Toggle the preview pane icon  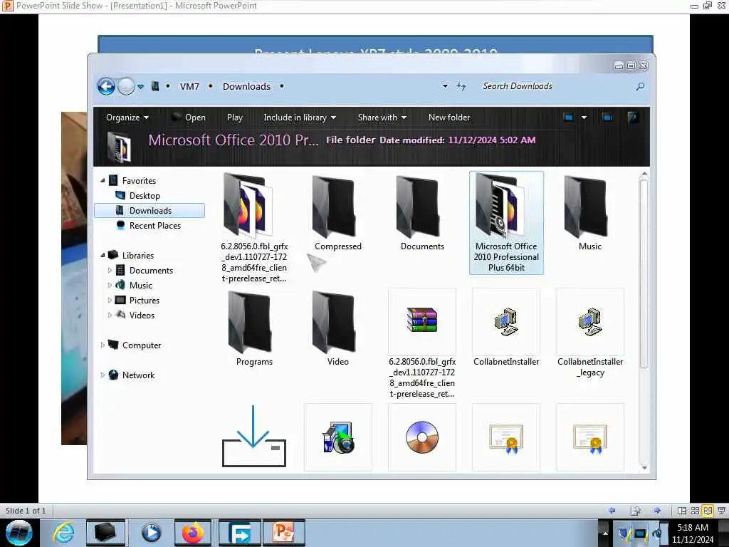(x=607, y=118)
